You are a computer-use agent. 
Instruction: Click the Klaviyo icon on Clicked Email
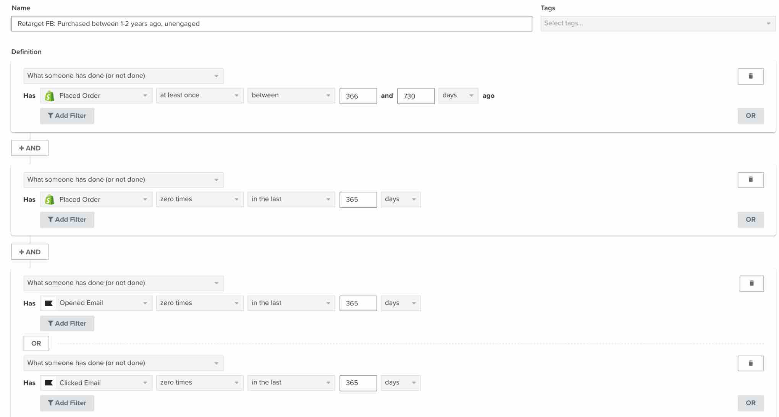coord(49,383)
